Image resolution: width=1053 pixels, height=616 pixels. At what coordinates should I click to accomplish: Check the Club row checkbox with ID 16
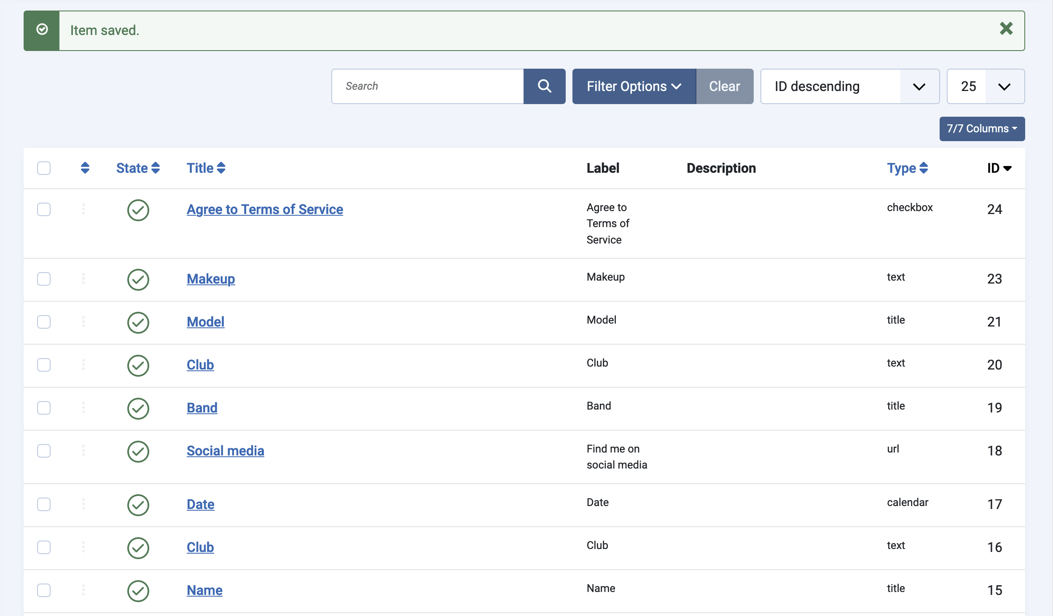(x=44, y=547)
